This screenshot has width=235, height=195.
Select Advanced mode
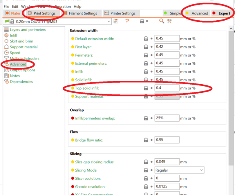coord(197,13)
